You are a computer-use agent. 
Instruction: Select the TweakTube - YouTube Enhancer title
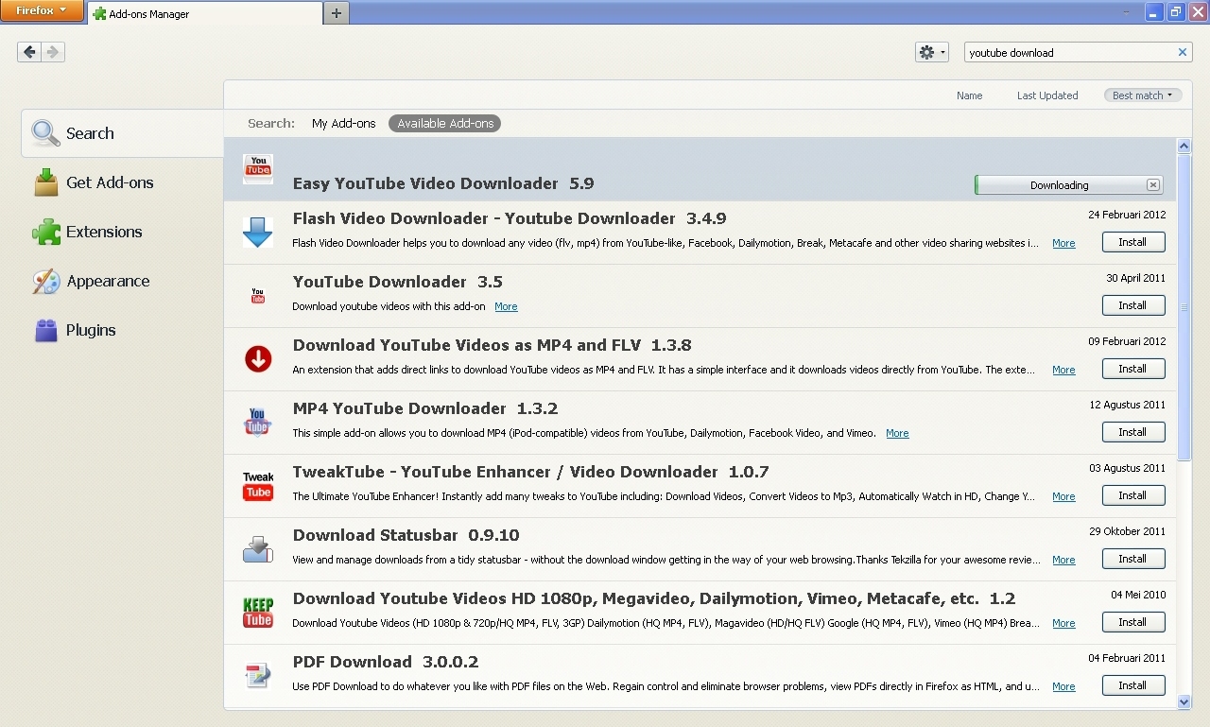coord(530,472)
